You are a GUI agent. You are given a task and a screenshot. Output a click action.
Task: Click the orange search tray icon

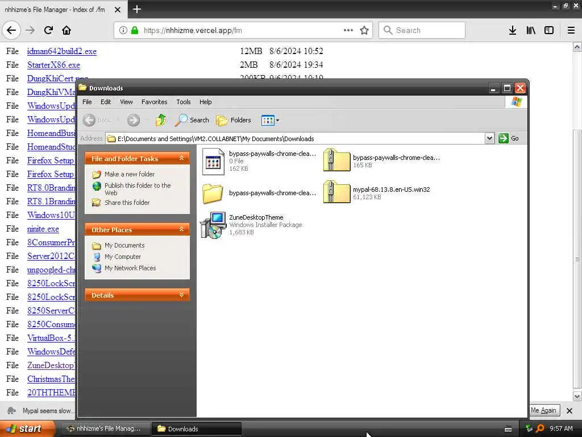coord(541,428)
